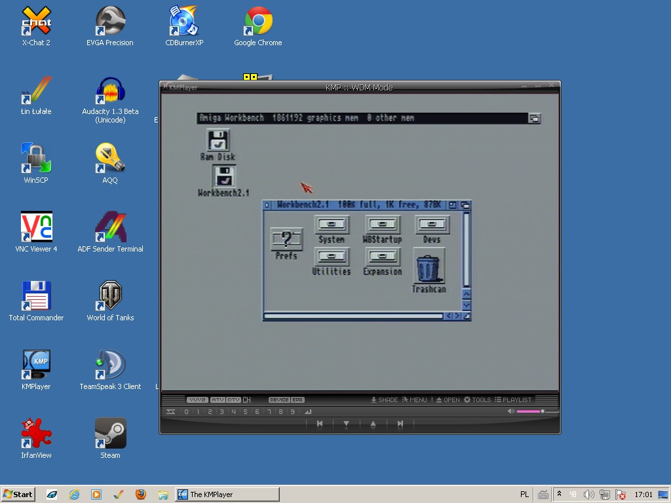Image resolution: width=671 pixels, height=503 pixels.
Task: Select the IrfanView desktop icon
Action: point(37,439)
